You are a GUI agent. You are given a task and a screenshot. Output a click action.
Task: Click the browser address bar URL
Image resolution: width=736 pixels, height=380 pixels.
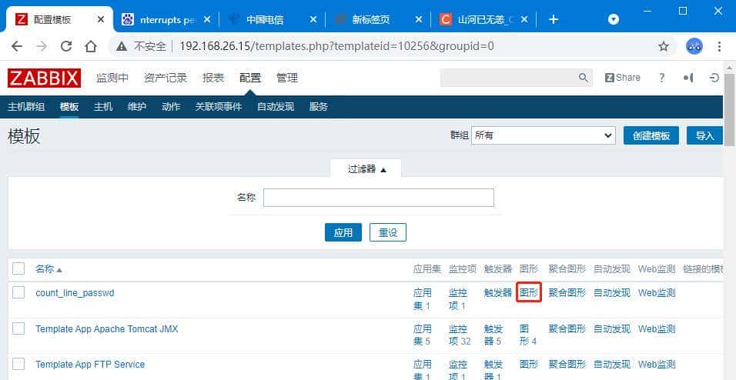[x=336, y=46]
